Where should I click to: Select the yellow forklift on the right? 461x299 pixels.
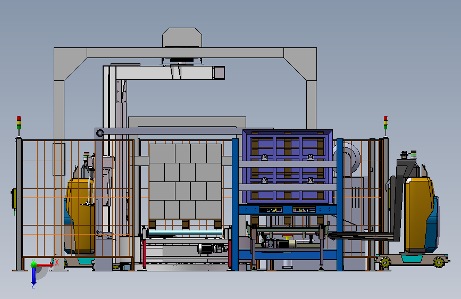coord(421,215)
